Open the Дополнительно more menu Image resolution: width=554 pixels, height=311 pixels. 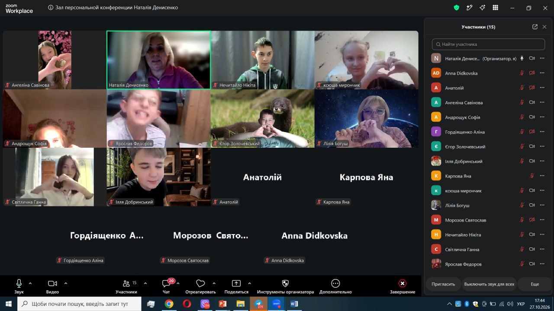click(x=335, y=286)
